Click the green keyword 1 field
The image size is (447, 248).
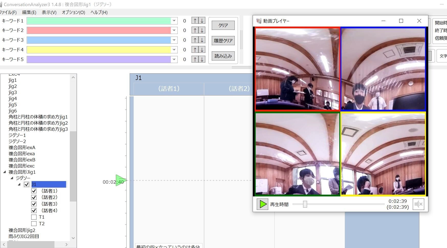click(99, 21)
